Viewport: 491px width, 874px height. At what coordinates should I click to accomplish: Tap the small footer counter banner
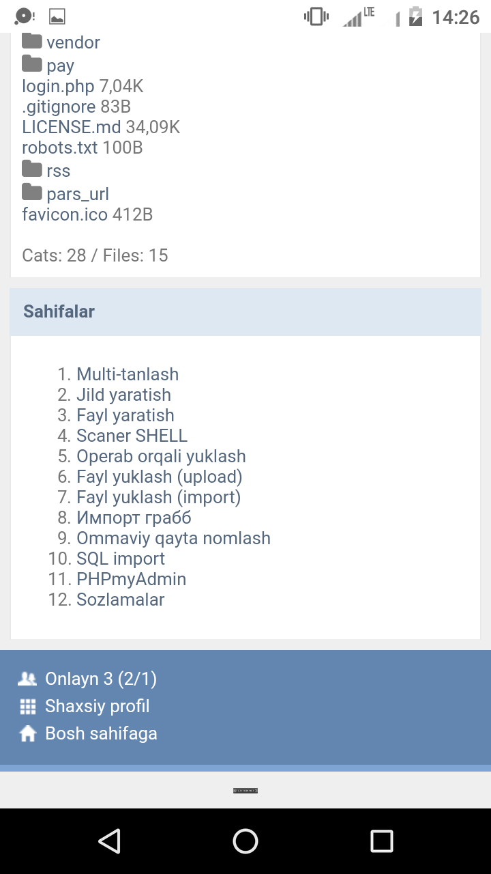pyautogui.click(x=245, y=791)
